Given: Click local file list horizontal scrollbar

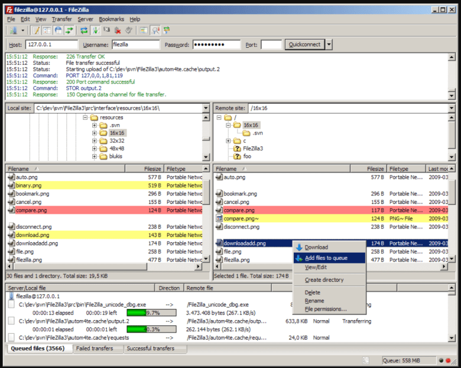Looking at the screenshot, I should point(80,266).
